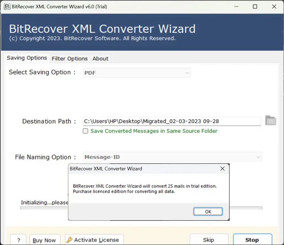Click the Skip button
The image size is (284, 245).
(209, 240)
